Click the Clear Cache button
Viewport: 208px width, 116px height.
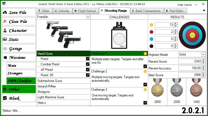point(184,5)
